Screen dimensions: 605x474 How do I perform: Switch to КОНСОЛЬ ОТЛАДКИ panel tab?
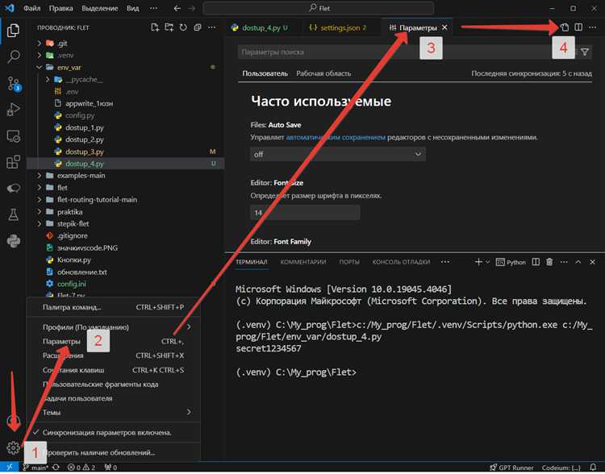click(x=401, y=262)
